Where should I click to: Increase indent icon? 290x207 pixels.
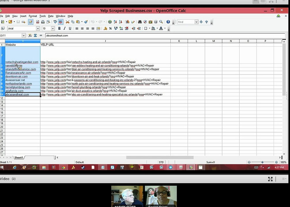coord(139,28)
